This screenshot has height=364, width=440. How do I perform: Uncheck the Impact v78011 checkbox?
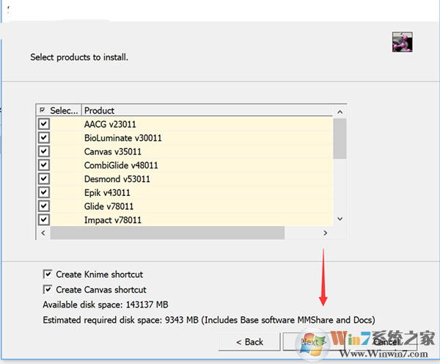coord(44,219)
